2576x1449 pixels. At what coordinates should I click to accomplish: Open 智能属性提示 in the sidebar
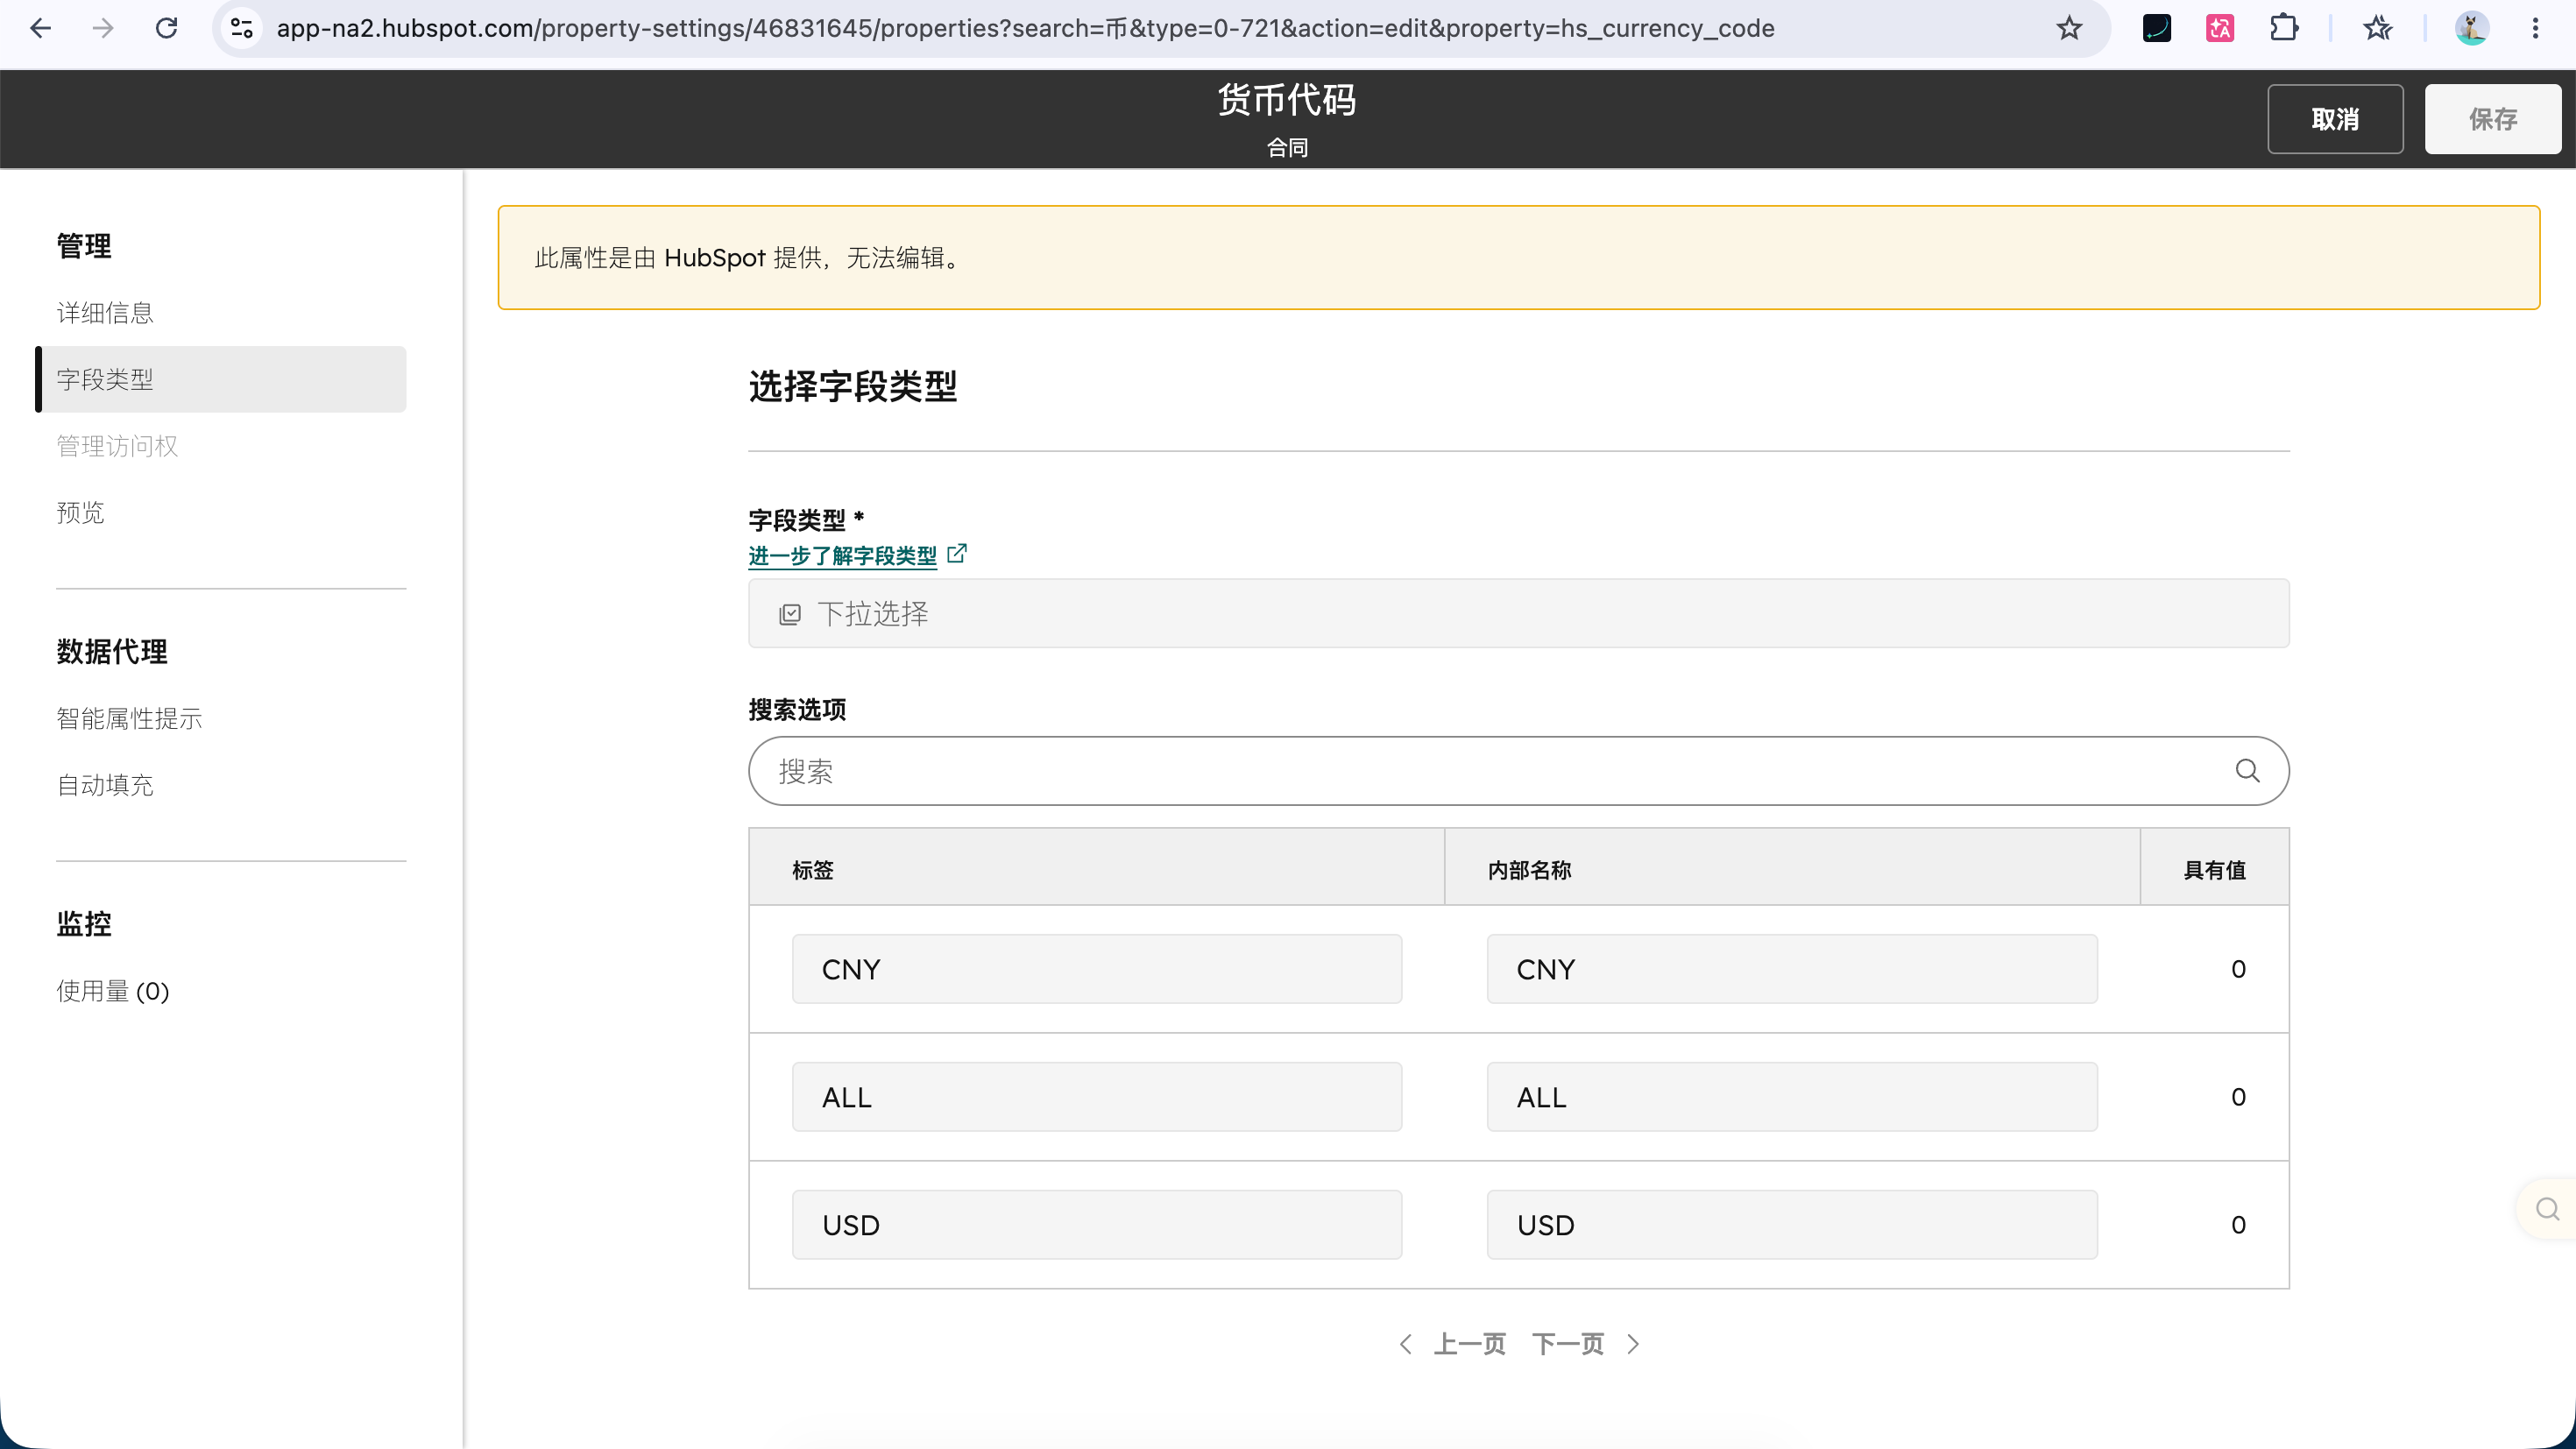coord(129,718)
